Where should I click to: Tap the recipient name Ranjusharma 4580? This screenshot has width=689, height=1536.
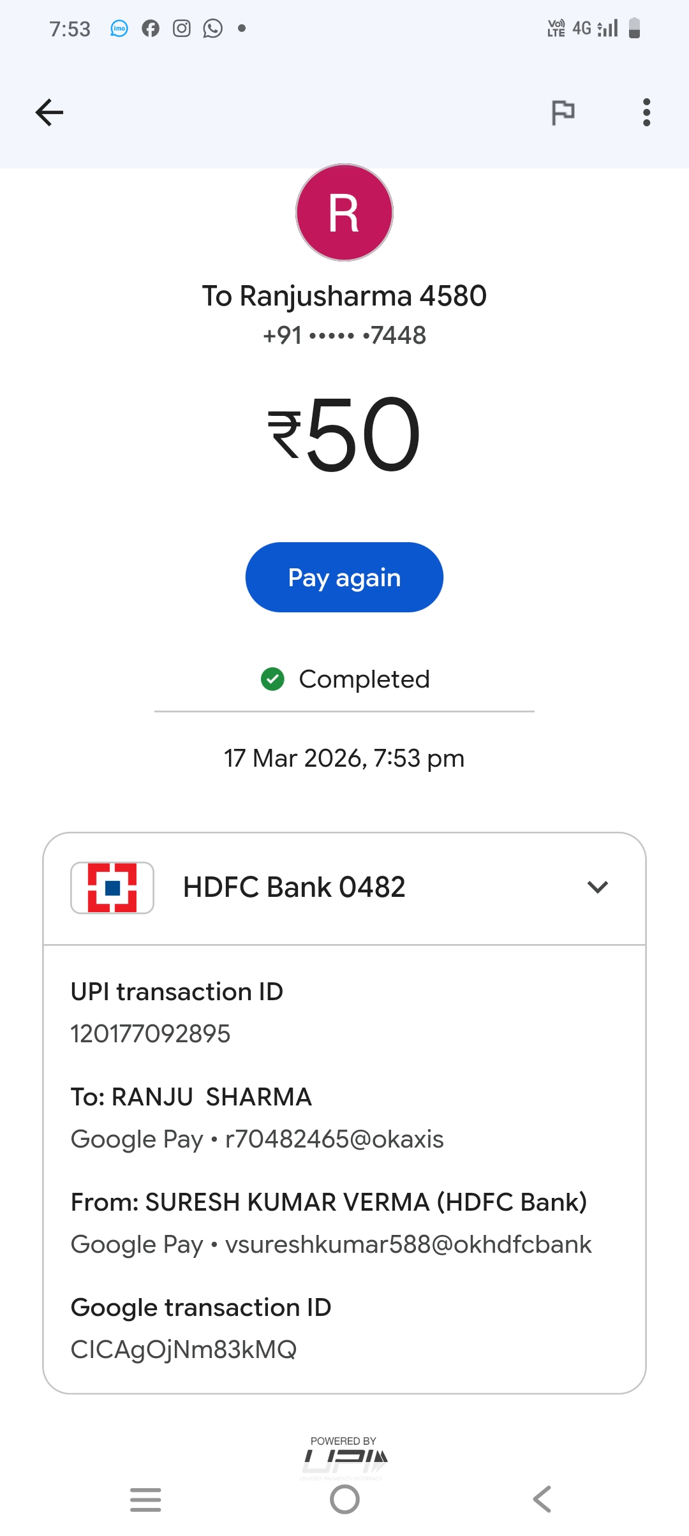click(344, 296)
